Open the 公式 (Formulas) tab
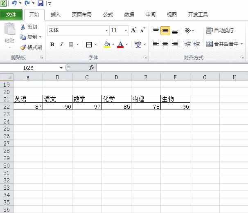Screen dimensions: 248x213 click(108, 15)
